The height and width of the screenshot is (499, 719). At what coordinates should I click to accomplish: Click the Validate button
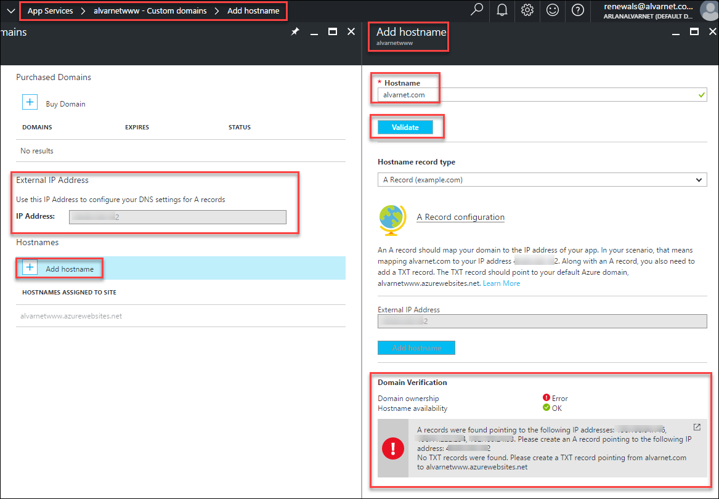pos(405,128)
